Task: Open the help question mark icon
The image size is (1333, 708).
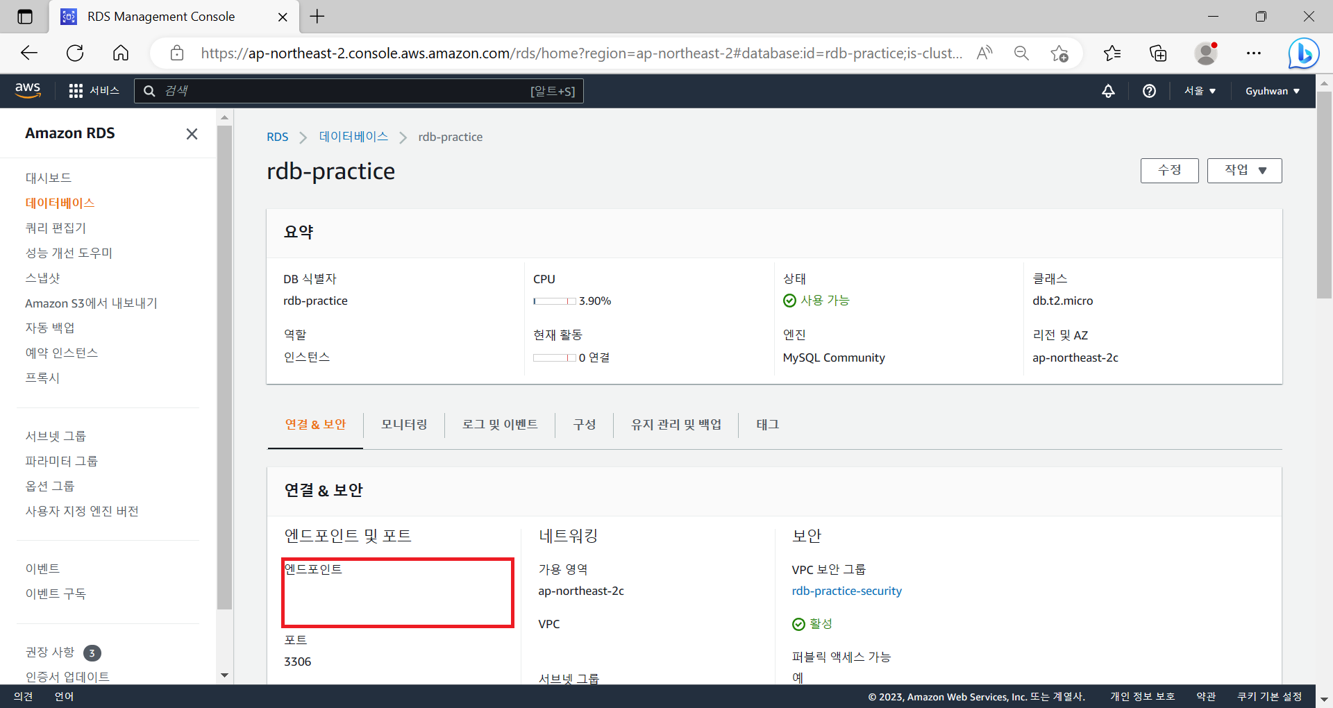Action: pos(1149,91)
